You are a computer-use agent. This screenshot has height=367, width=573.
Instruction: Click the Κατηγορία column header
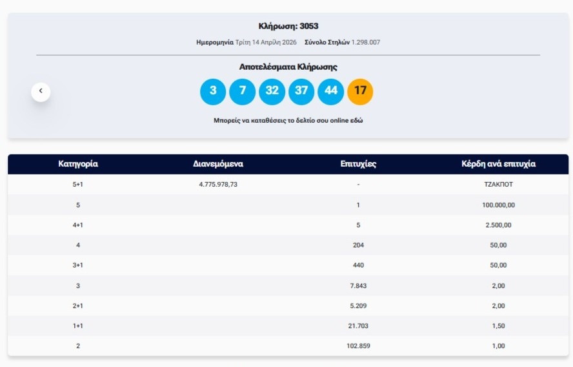point(78,164)
